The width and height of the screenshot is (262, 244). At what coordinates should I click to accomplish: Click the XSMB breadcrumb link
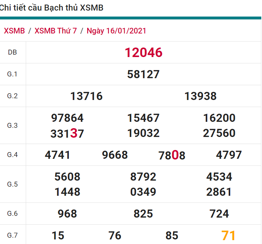(x=14, y=31)
